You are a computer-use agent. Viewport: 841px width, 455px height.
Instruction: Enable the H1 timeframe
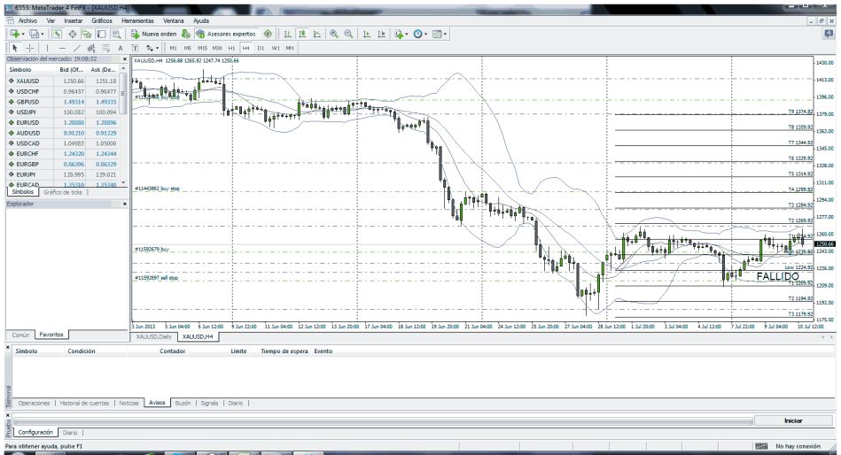[232, 47]
